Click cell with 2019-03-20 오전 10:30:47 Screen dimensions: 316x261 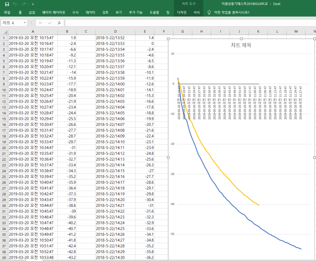point(33,125)
